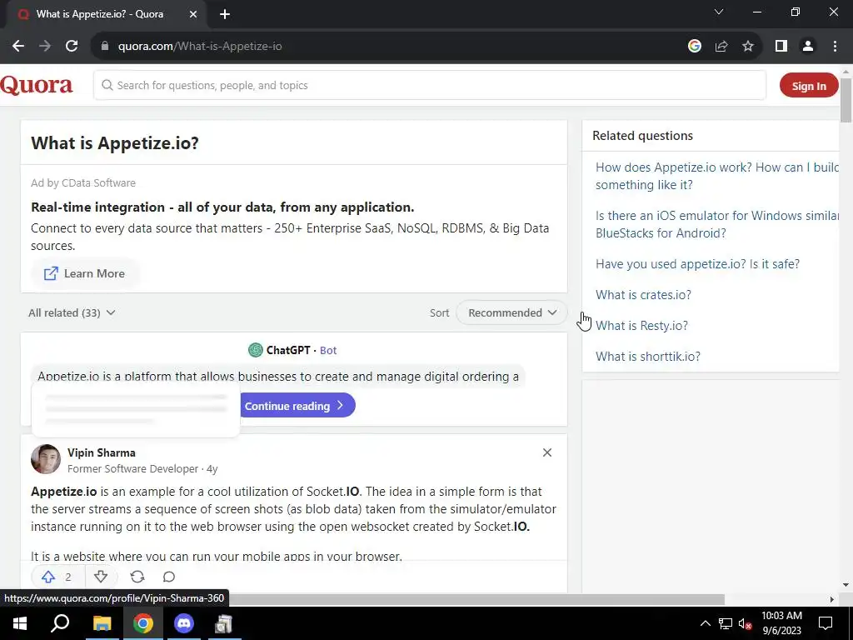853x640 pixels.
Task: Open comments on Vipin Sharma's answer
Action: 168,577
